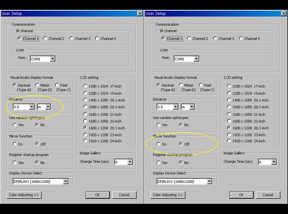Open the COM Port dropdown
This screenshot has width=288, height=214.
pos(53,59)
